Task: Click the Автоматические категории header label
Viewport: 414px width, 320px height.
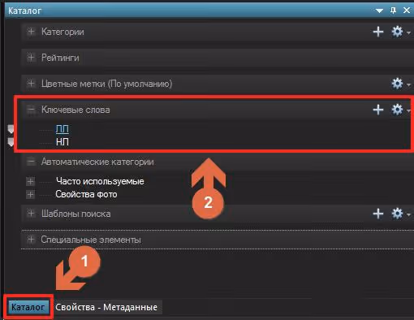Action: coord(97,162)
